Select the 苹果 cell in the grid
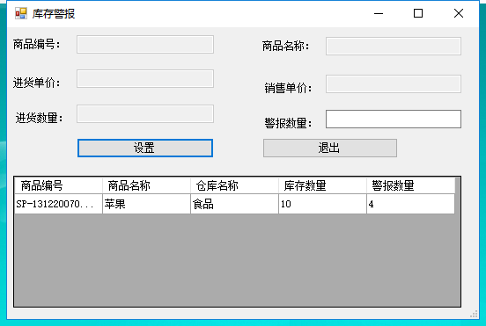This screenshot has height=326, width=486. pyautogui.click(x=146, y=204)
